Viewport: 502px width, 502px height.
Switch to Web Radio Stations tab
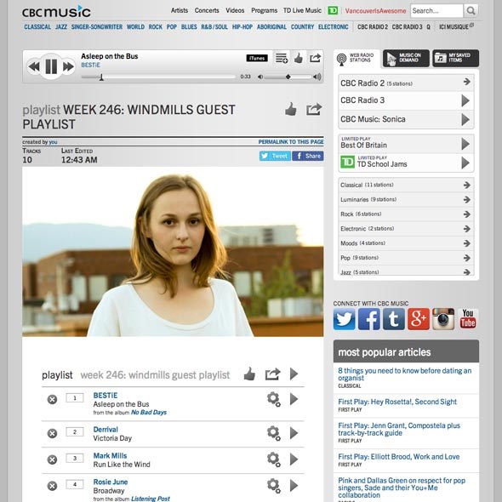pyautogui.click(x=357, y=59)
